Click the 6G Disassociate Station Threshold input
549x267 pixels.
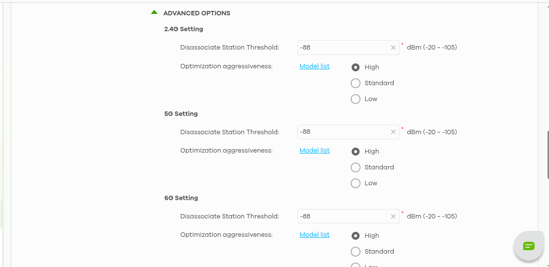pyautogui.click(x=342, y=216)
